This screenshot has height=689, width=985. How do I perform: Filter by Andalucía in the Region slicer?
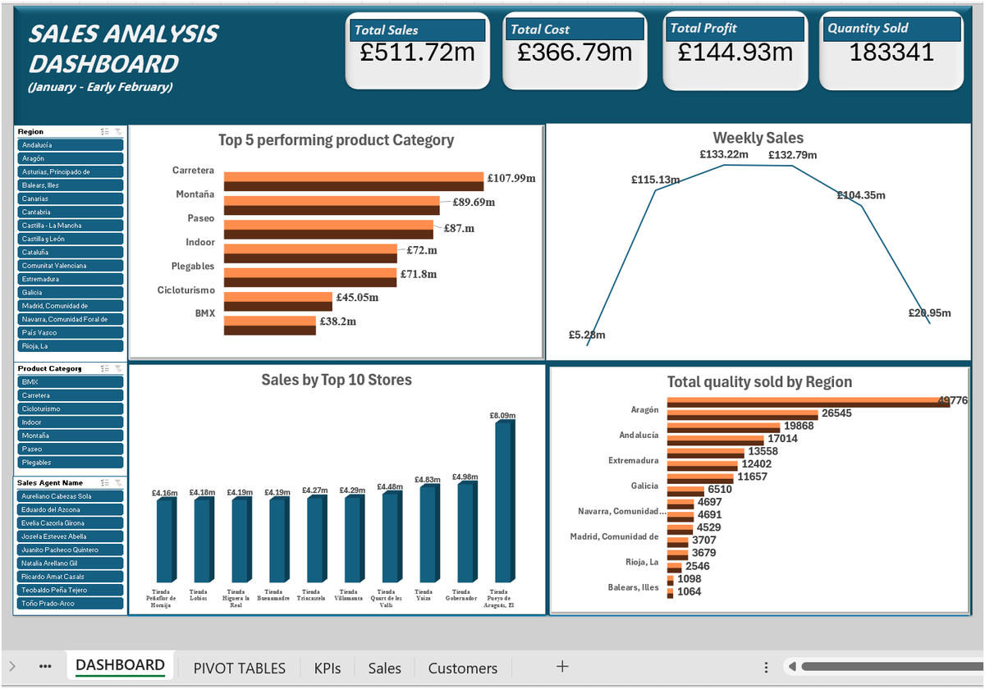tap(70, 144)
